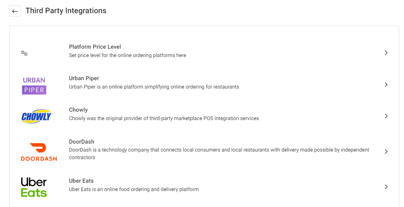The image size is (404, 207).
Task: Click the Uber Eats logo
Action: (x=34, y=187)
